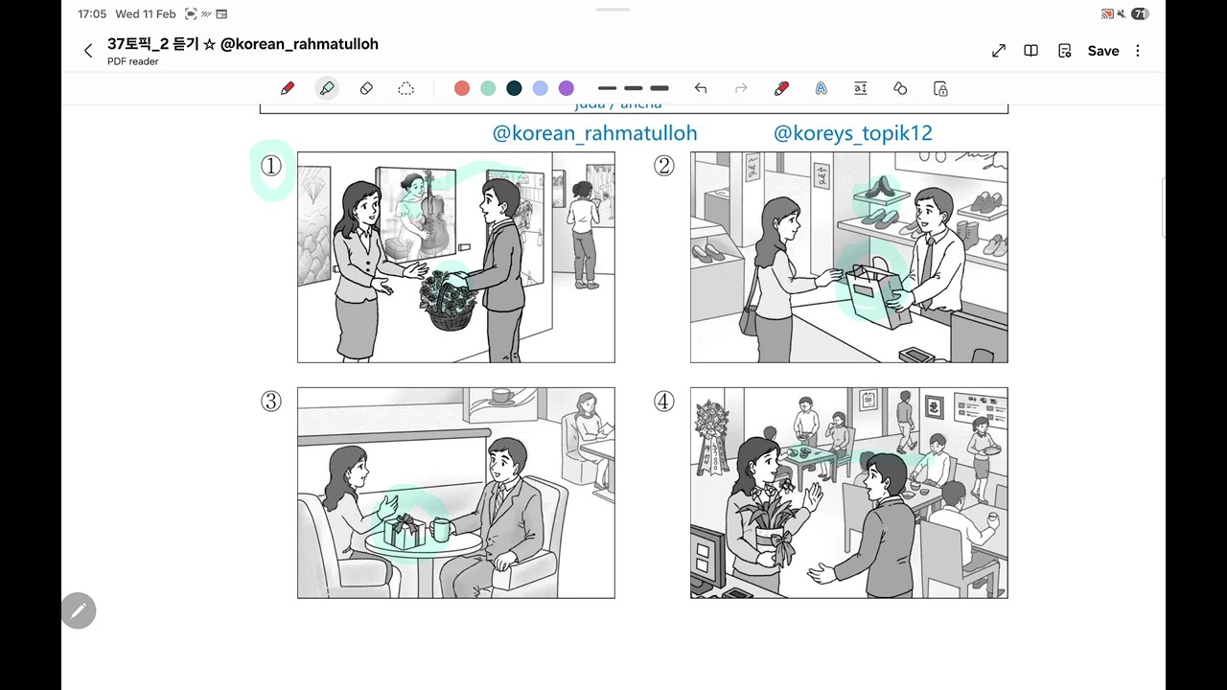Select the eraser tool
The height and width of the screenshot is (690, 1227).
[366, 88]
